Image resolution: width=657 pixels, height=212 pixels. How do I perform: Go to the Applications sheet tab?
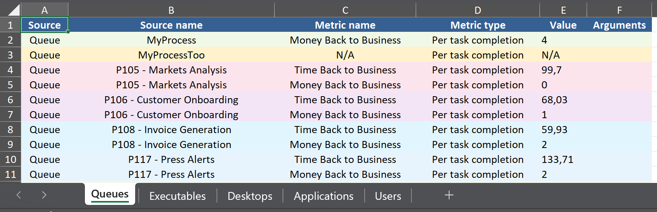323,196
